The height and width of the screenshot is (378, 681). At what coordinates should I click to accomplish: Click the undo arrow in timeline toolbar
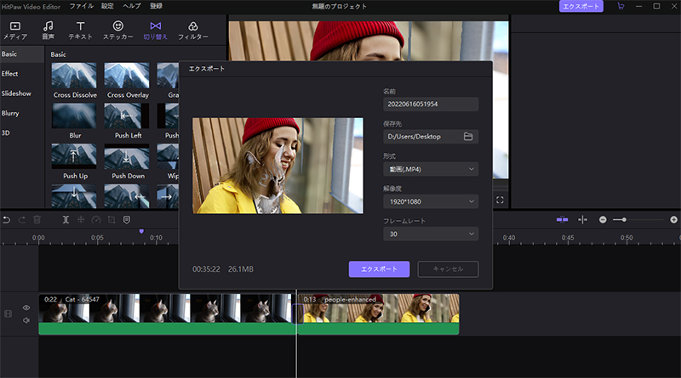click(7, 220)
